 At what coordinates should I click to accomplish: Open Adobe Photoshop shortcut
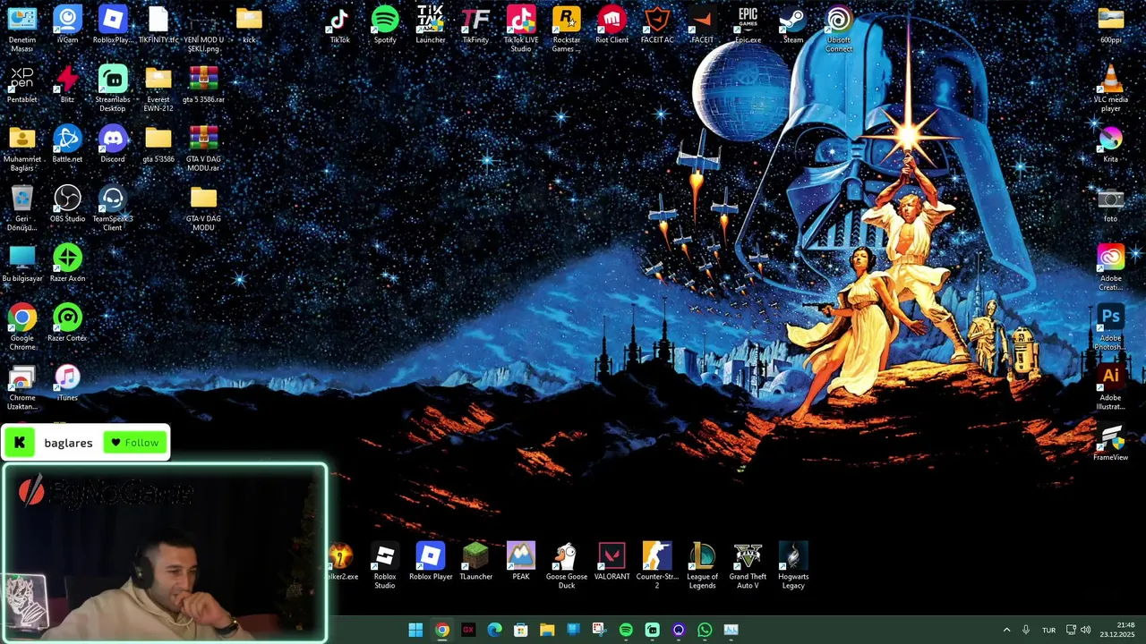click(1110, 326)
